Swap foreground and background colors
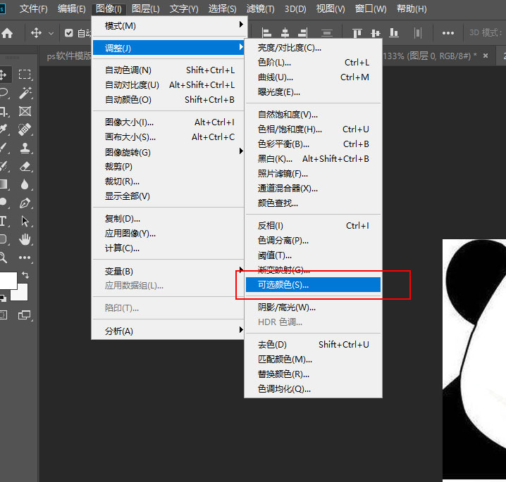This screenshot has height=482, width=506. coord(25,275)
